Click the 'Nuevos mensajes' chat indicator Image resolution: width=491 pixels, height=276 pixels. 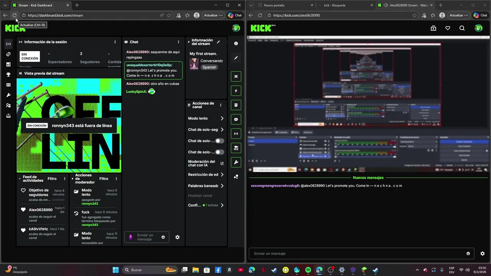pyautogui.click(x=368, y=177)
